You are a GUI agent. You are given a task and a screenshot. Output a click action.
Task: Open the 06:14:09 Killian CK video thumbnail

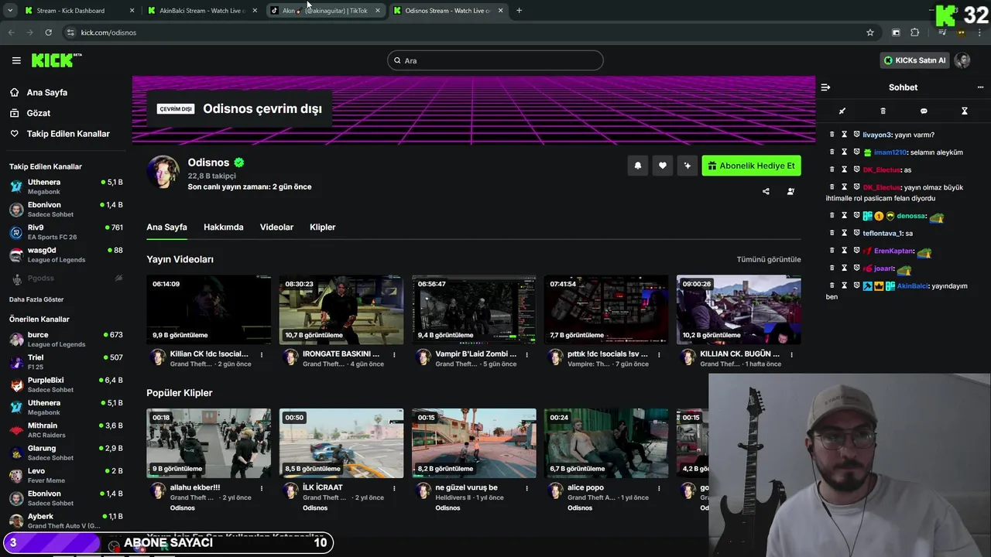(x=209, y=309)
